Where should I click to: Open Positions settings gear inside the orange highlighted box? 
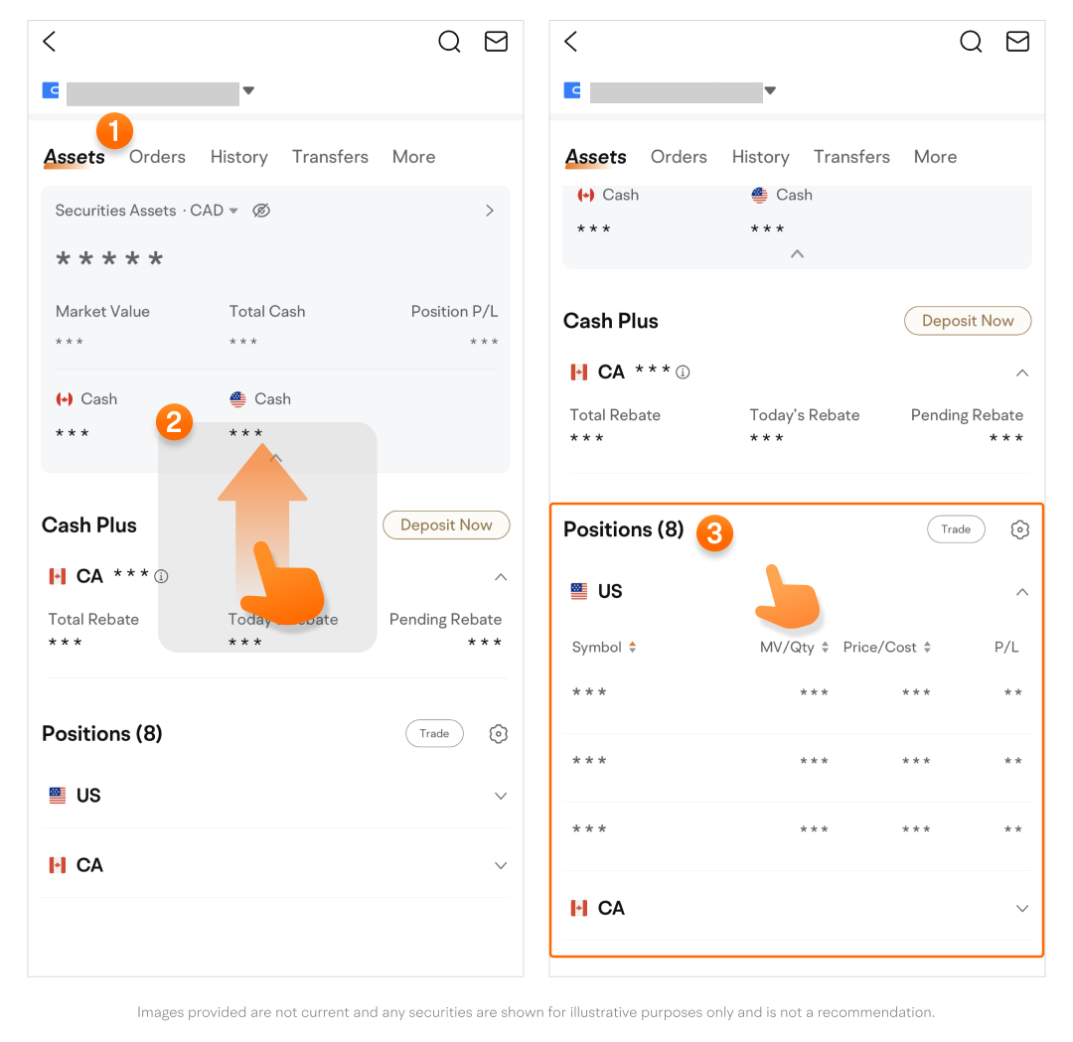click(1019, 530)
